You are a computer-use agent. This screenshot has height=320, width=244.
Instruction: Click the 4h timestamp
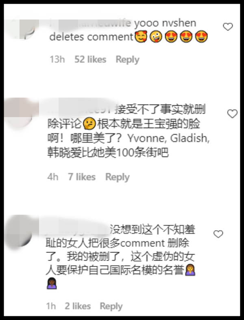(x=53, y=177)
